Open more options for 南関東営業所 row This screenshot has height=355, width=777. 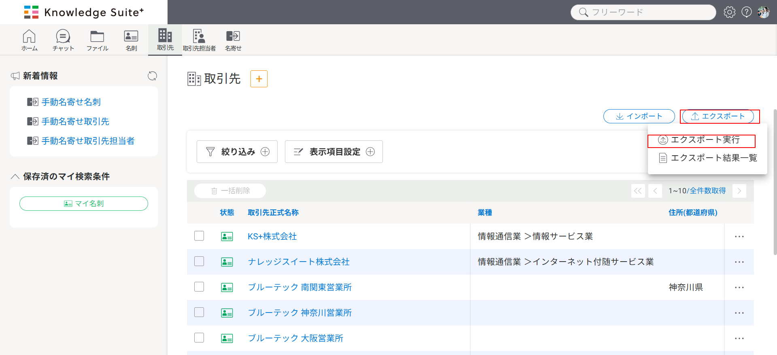click(x=739, y=287)
